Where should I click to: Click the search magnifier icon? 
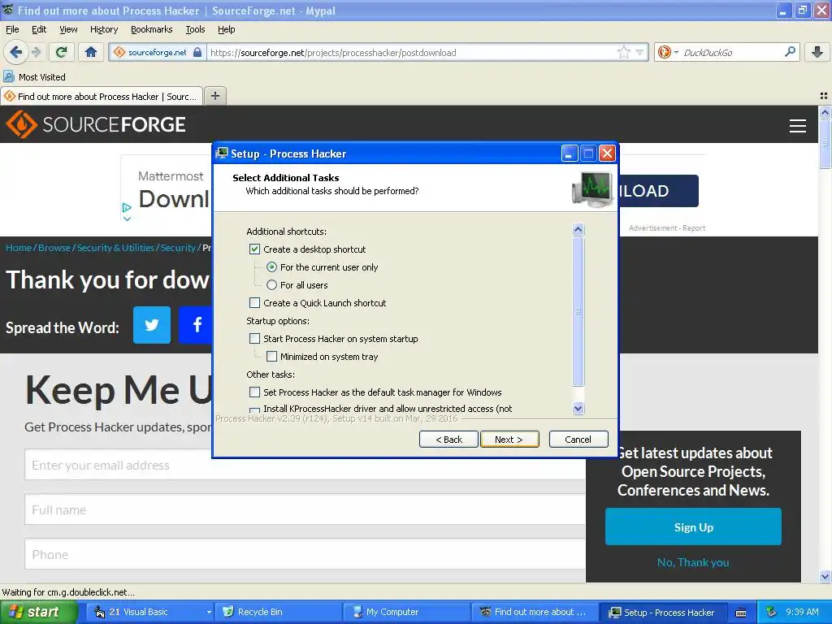790,52
